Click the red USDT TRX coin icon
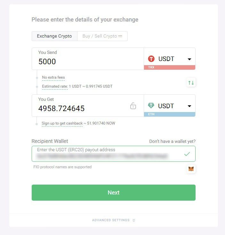 [x=151, y=59]
